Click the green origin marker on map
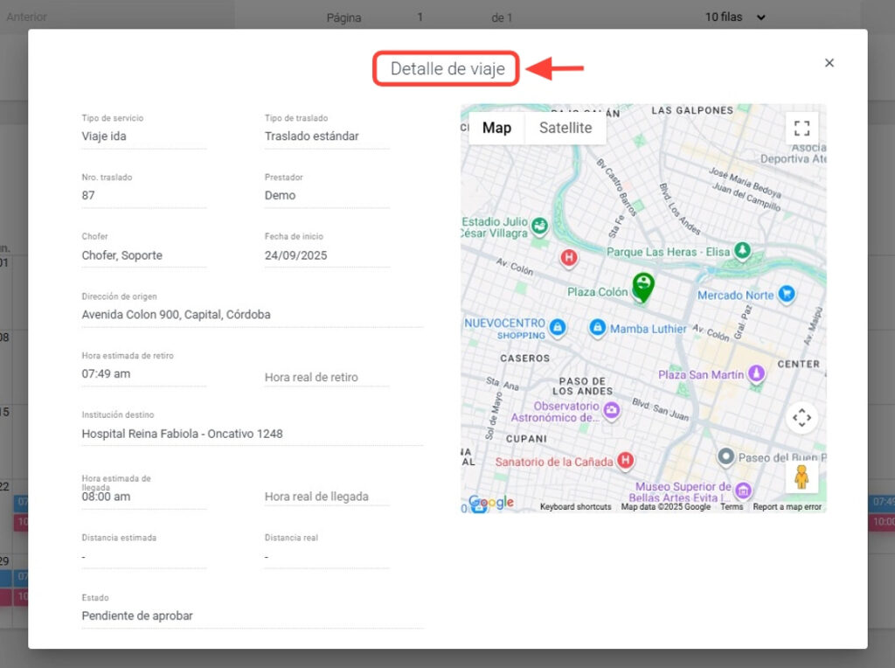 (643, 285)
